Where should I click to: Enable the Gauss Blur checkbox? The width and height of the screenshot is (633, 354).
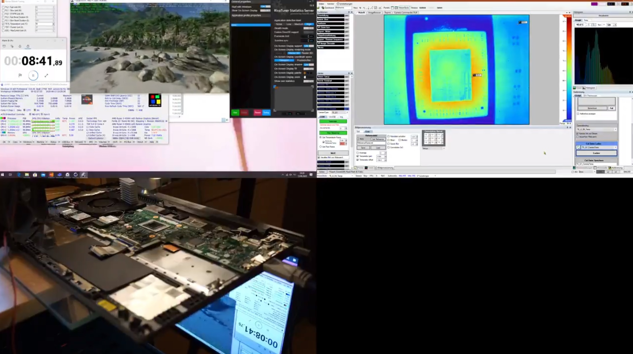click(x=389, y=144)
